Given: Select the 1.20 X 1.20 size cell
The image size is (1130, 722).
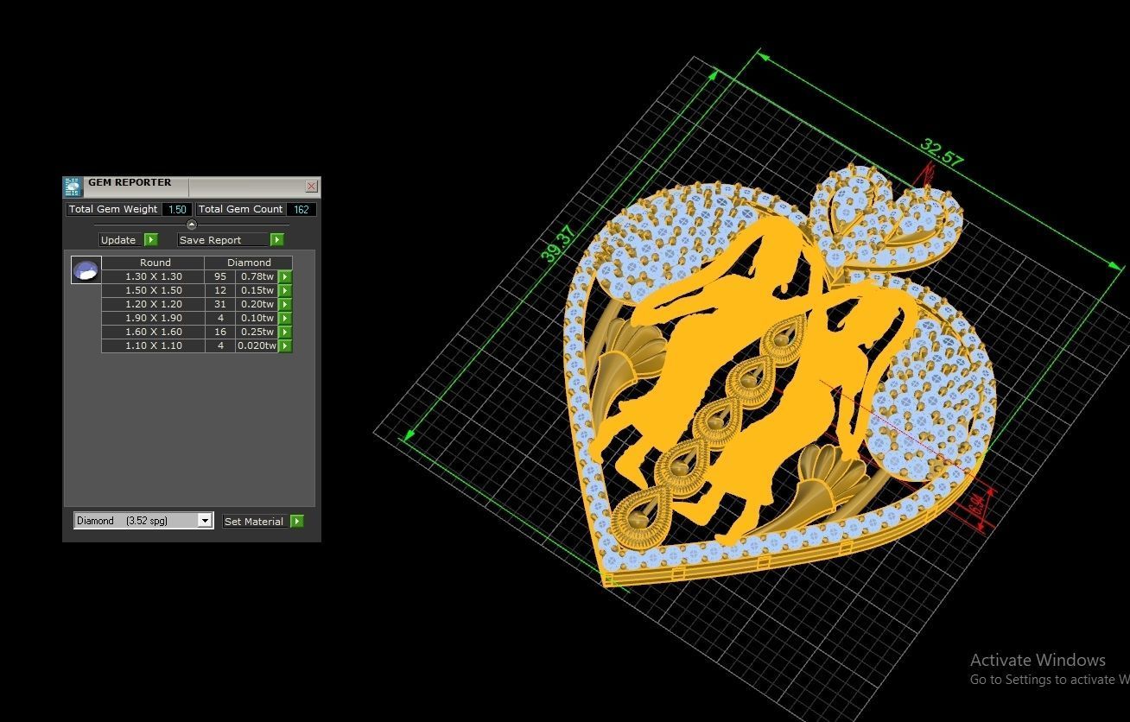Looking at the screenshot, I should click(x=154, y=305).
